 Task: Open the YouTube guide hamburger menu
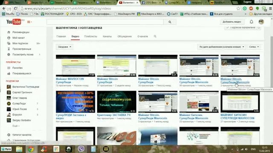pyautogui.click(x=29, y=22)
